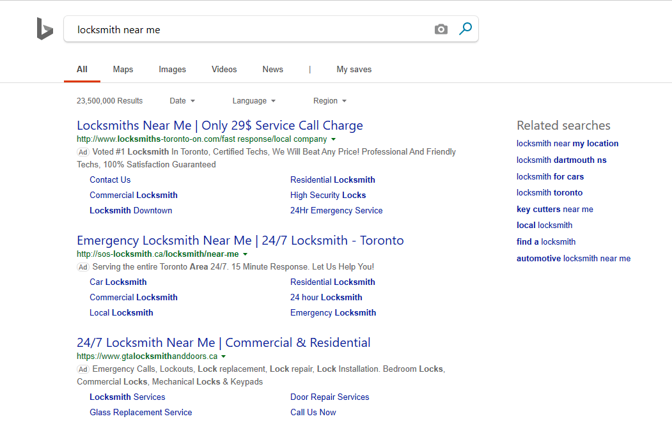Switch to the Maps tab
Image resolution: width=672 pixels, height=428 pixels.
click(123, 69)
